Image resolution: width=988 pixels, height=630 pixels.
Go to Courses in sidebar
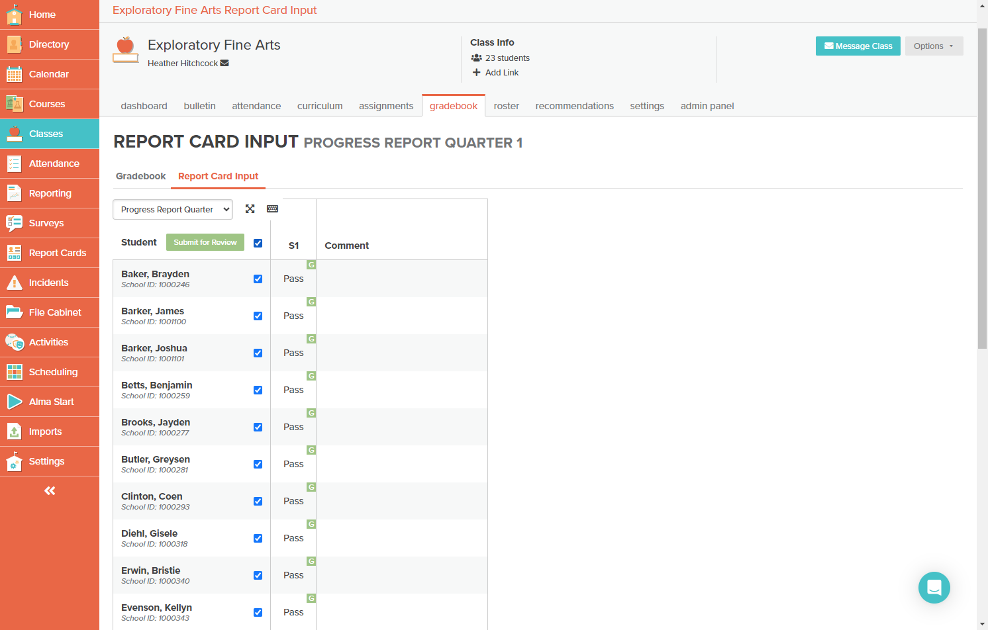[50, 104]
